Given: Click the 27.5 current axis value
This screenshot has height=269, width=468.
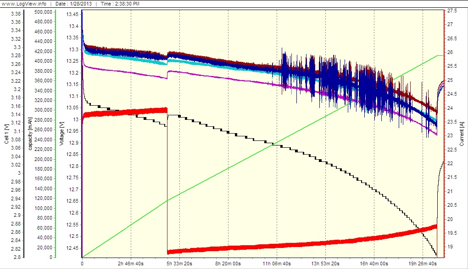Looking at the screenshot, I should pyautogui.click(x=452, y=10).
